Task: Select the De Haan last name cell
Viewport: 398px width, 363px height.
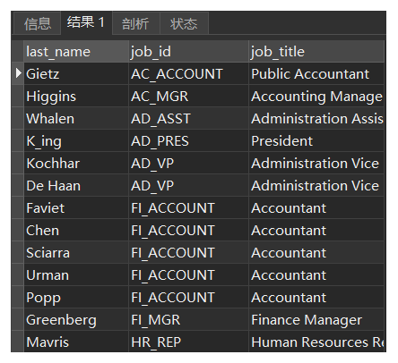Action: click(x=76, y=185)
